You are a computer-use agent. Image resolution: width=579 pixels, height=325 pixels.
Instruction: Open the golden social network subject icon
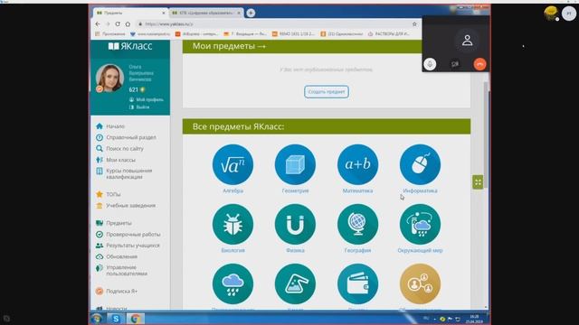(420, 283)
